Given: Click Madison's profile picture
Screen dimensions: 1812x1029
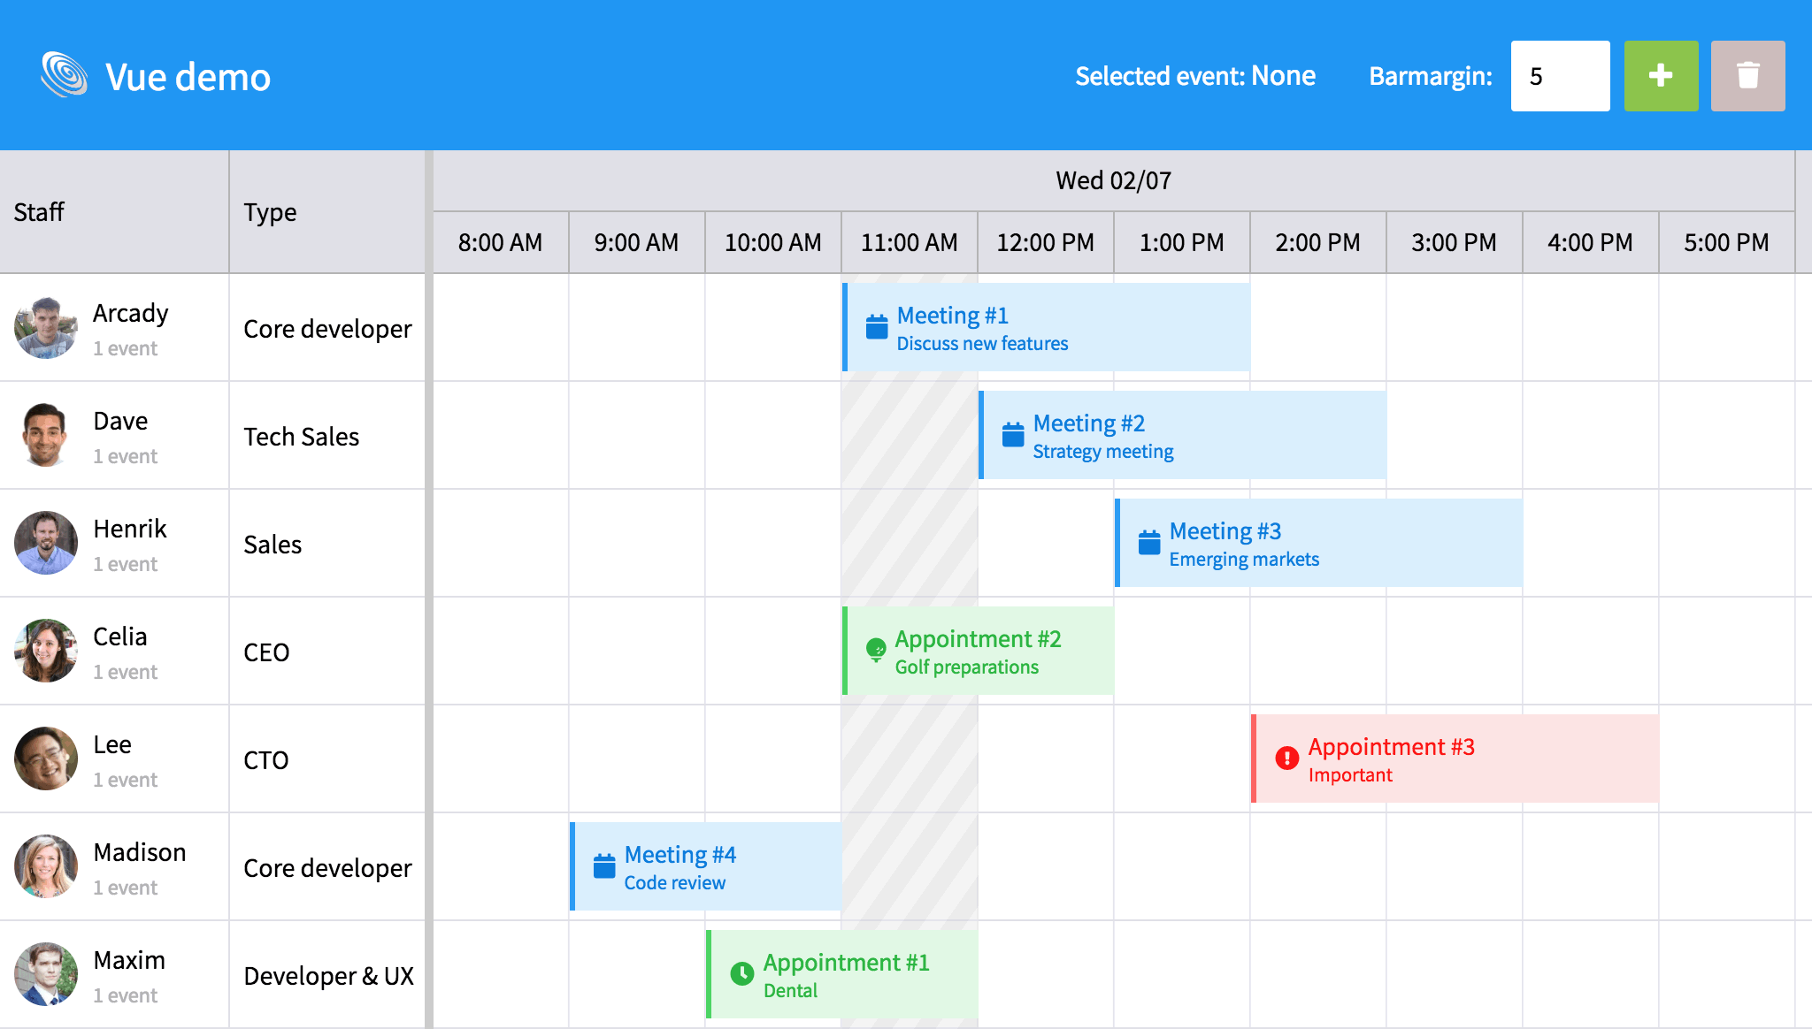Looking at the screenshot, I should click(x=45, y=867).
